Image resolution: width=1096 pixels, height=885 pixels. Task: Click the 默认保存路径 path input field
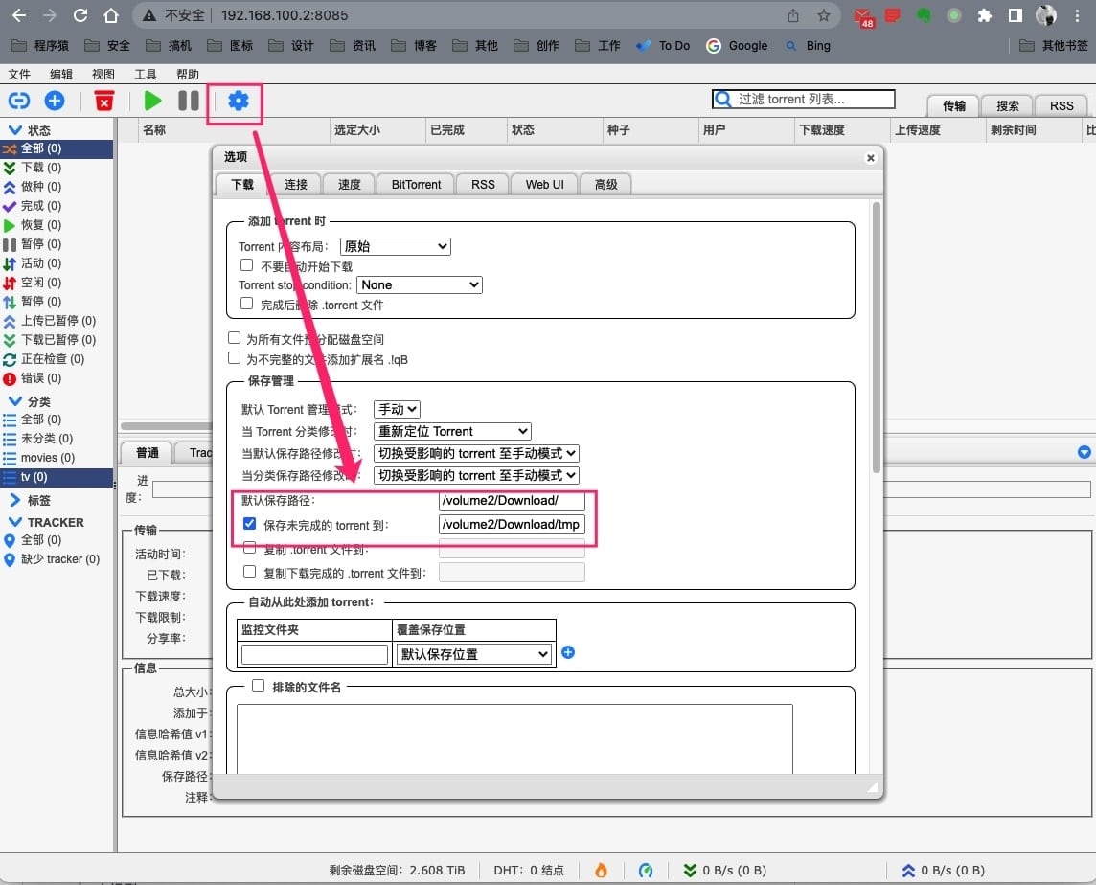(511, 501)
